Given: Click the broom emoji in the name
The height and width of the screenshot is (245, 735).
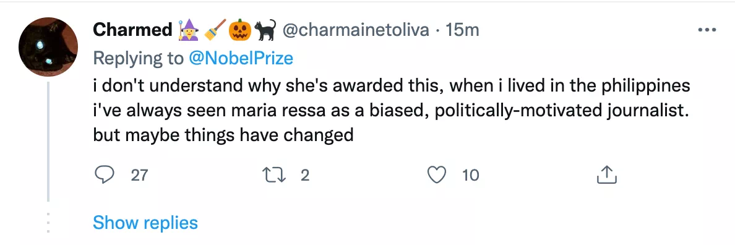Looking at the screenshot, I should 215,30.
